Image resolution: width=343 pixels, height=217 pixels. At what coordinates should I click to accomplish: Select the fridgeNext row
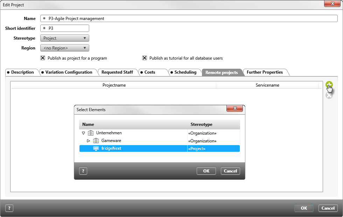tap(160, 148)
